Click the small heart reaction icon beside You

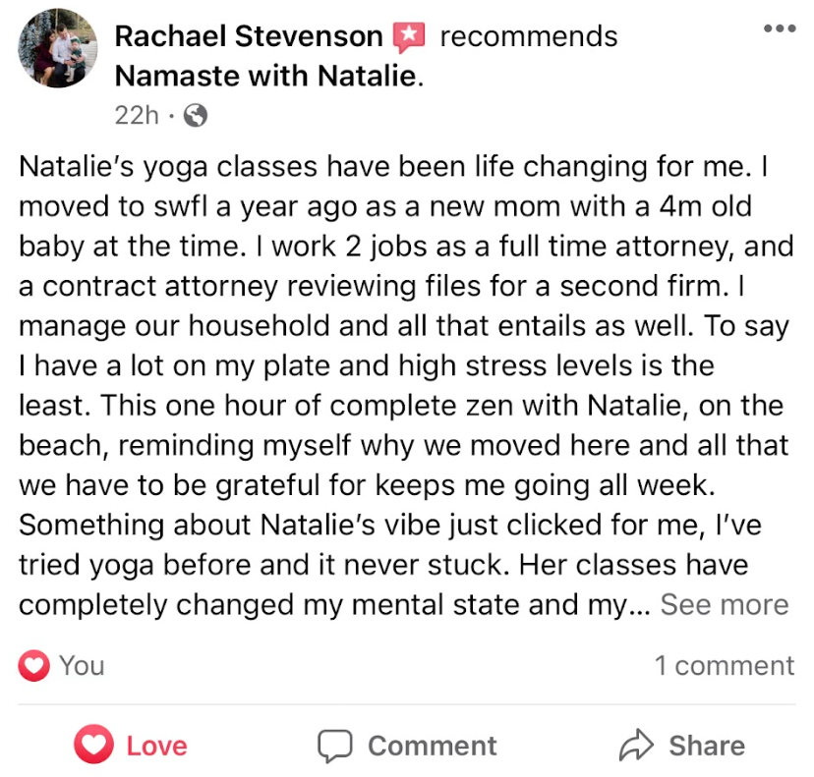(x=34, y=666)
